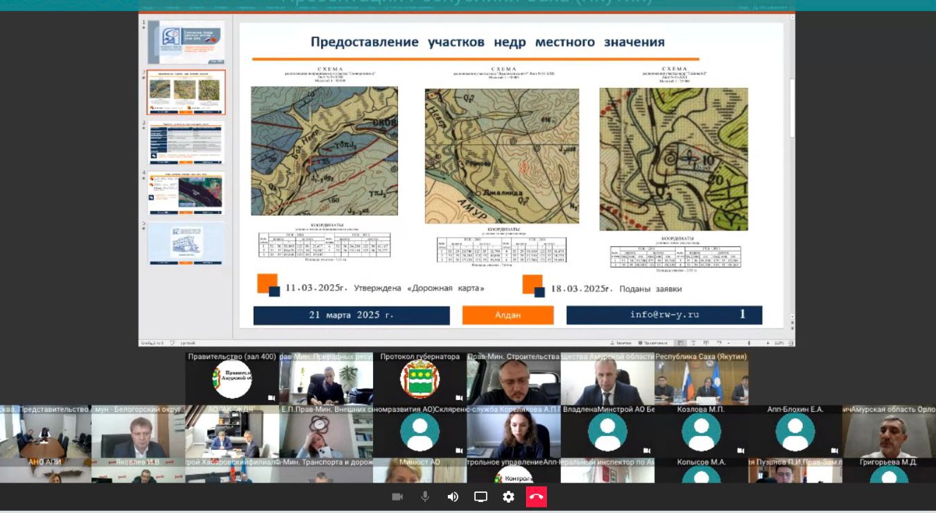Select slide 3 thumbnail in slide panel
Viewport: 936px width, 513px height.
tap(186, 143)
